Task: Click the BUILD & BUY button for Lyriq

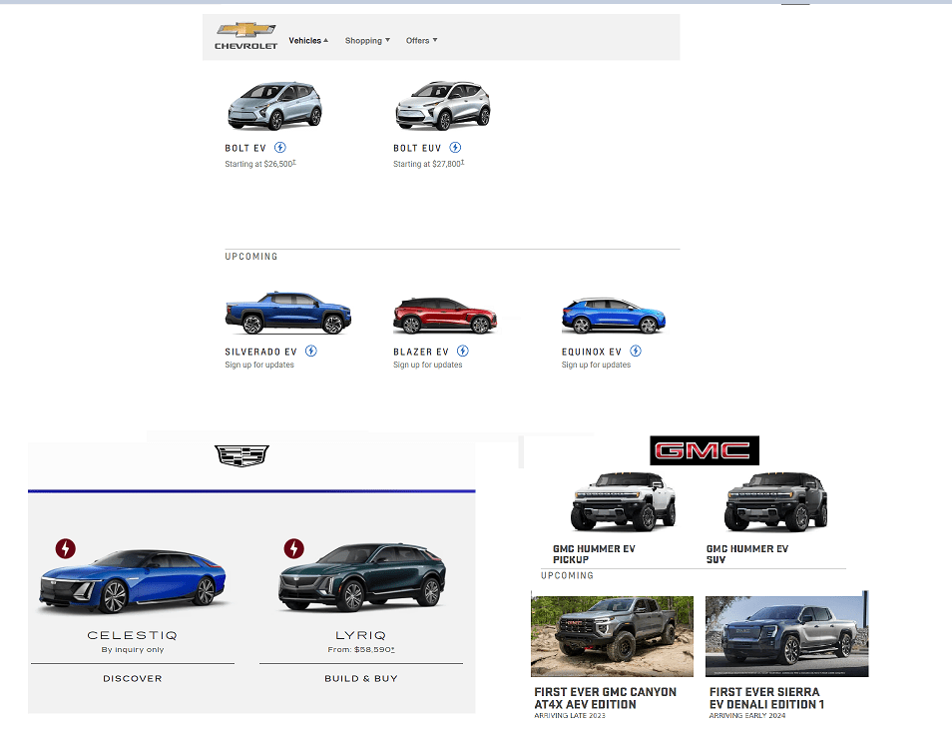Action: [x=361, y=678]
